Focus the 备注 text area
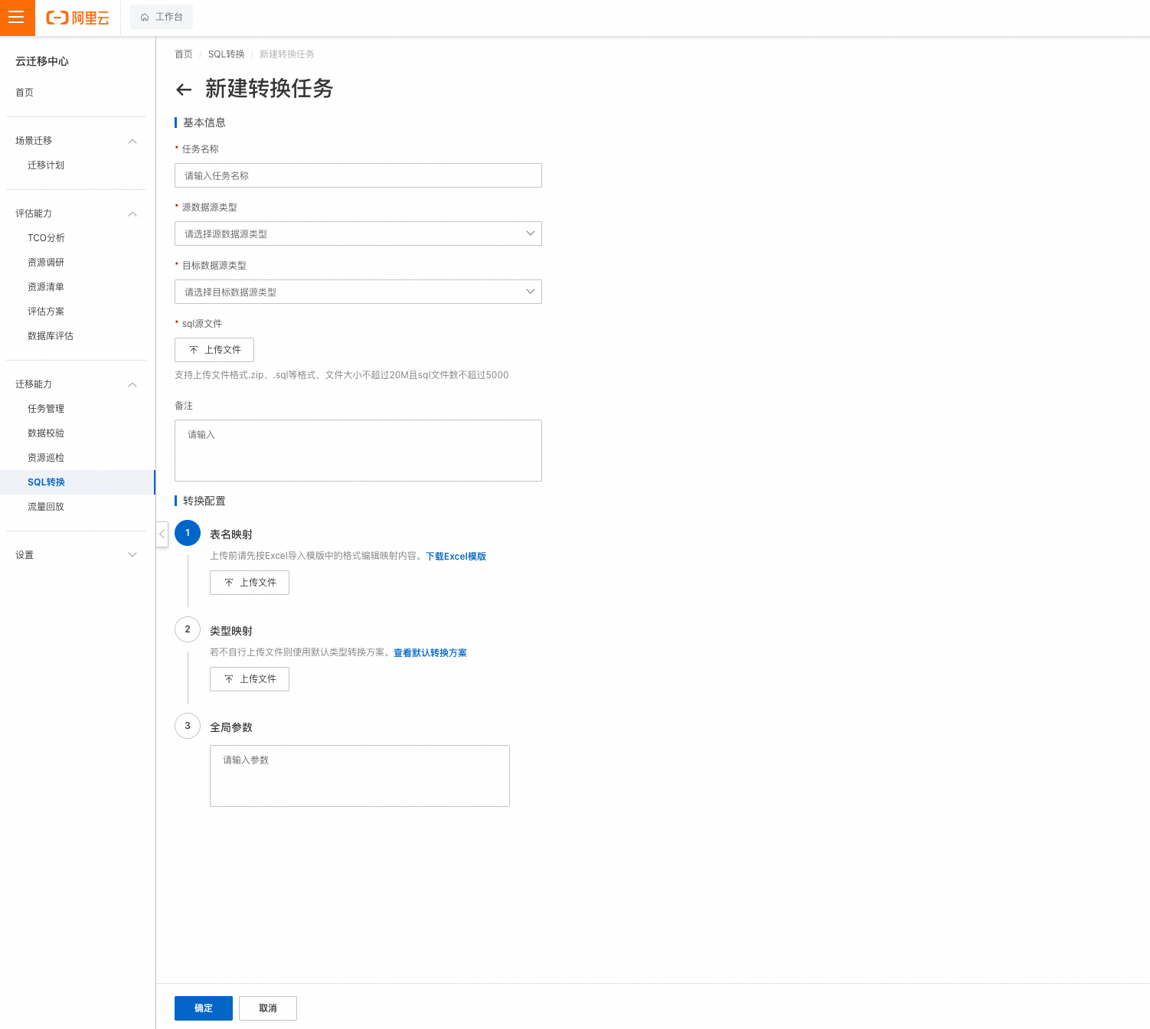The width and height of the screenshot is (1150, 1029). [x=358, y=450]
